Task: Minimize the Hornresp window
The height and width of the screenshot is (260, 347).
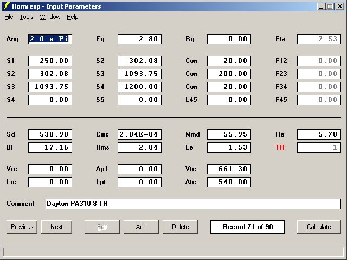Action: click(321, 6)
